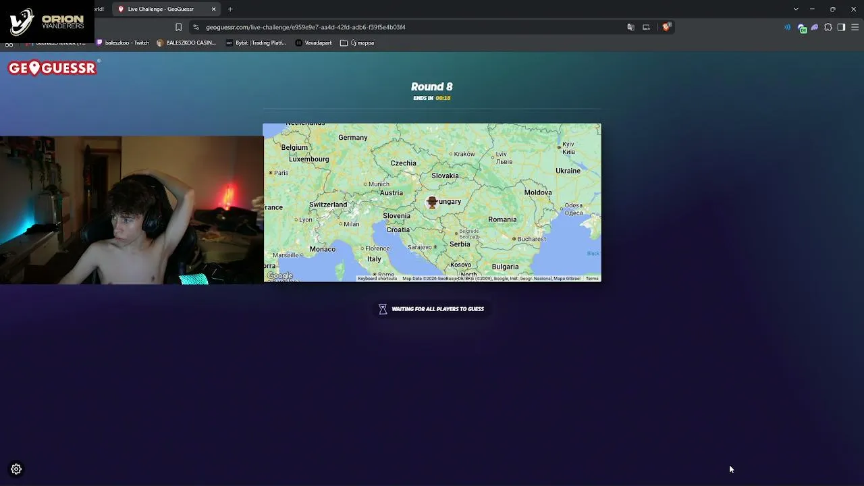This screenshot has height=486, width=864.
Task: Open a new browser tab
Action: [x=230, y=9]
